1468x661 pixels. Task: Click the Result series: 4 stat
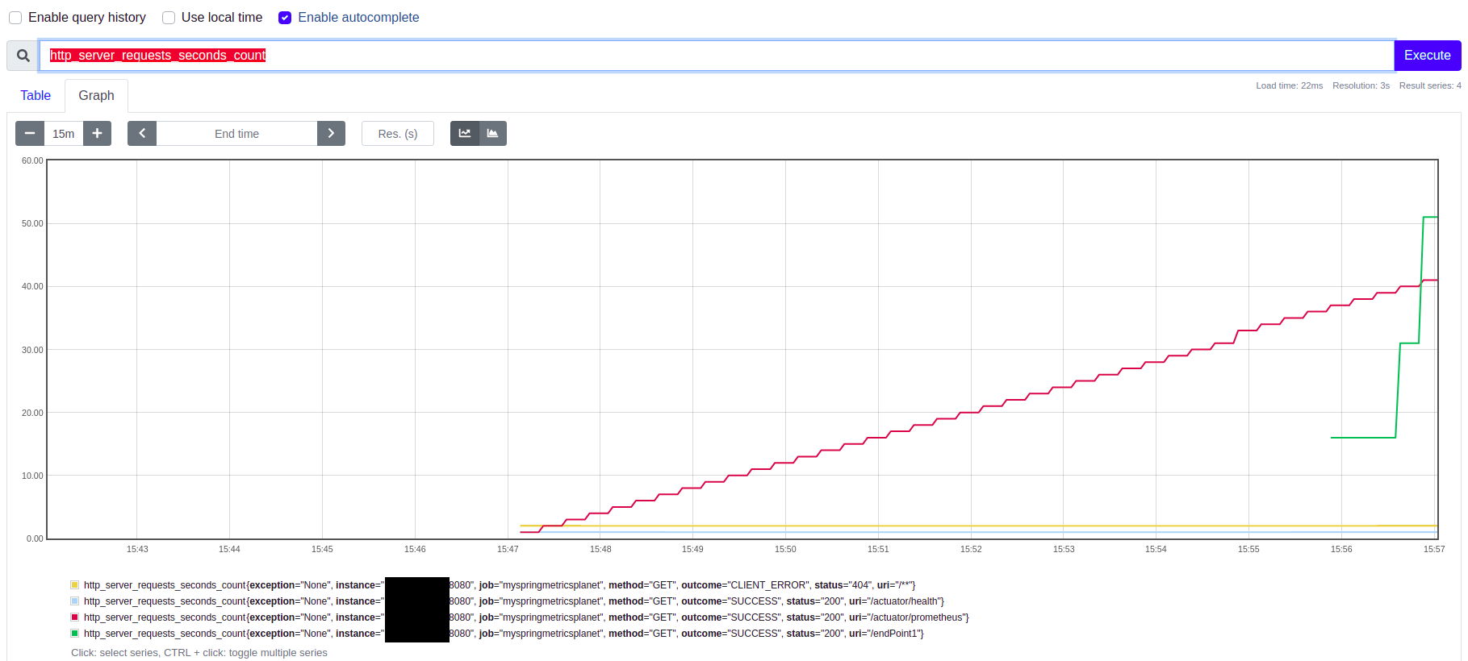(1430, 85)
